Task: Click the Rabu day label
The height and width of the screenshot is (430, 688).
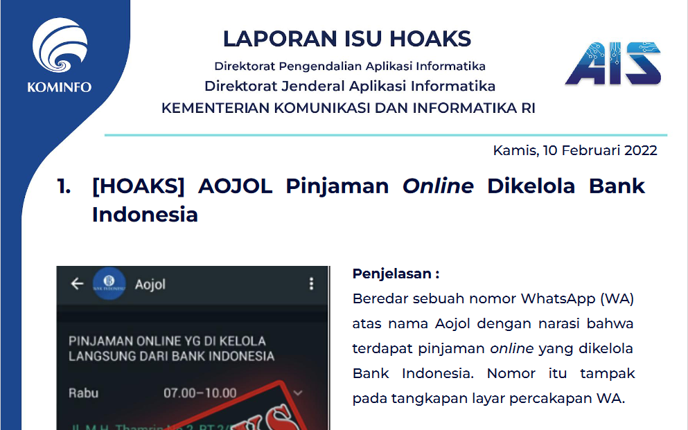Action: (x=83, y=393)
